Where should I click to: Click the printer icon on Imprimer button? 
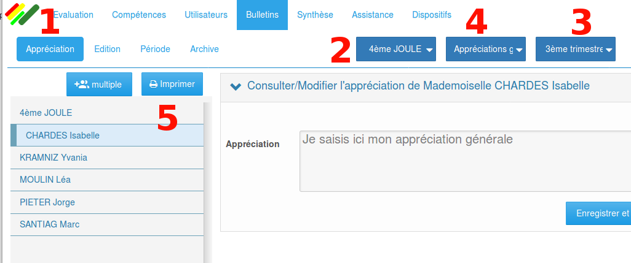[153, 84]
